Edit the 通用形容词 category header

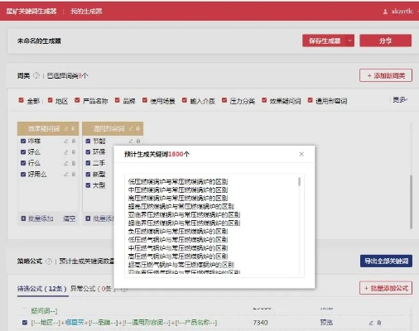pyautogui.click(x=131, y=128)
